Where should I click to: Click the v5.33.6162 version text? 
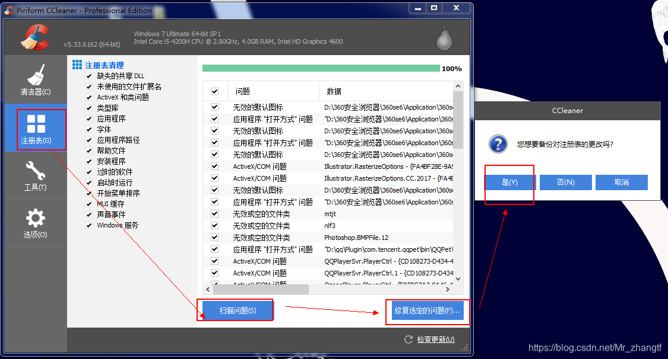92,44
